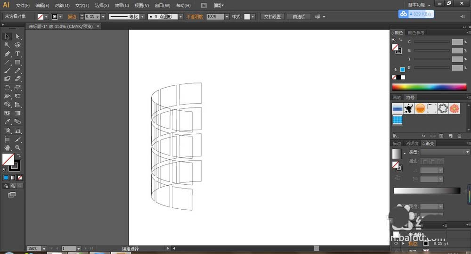Select the Shape Builder tool
471x254 pixels.
pos(7,105)
